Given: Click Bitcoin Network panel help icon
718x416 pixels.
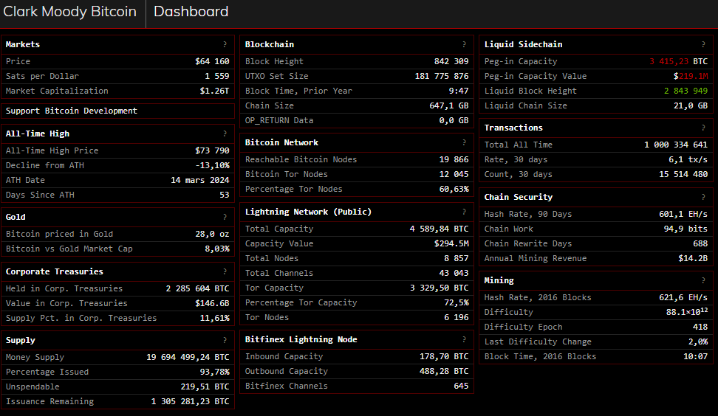Looking at the screenshot, I should coord(464,143).
